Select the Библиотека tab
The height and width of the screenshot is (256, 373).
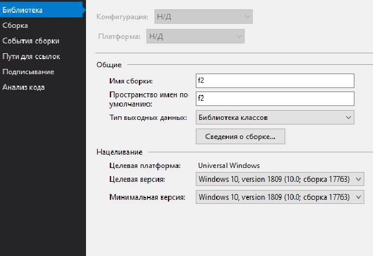(x=41, y=10)
